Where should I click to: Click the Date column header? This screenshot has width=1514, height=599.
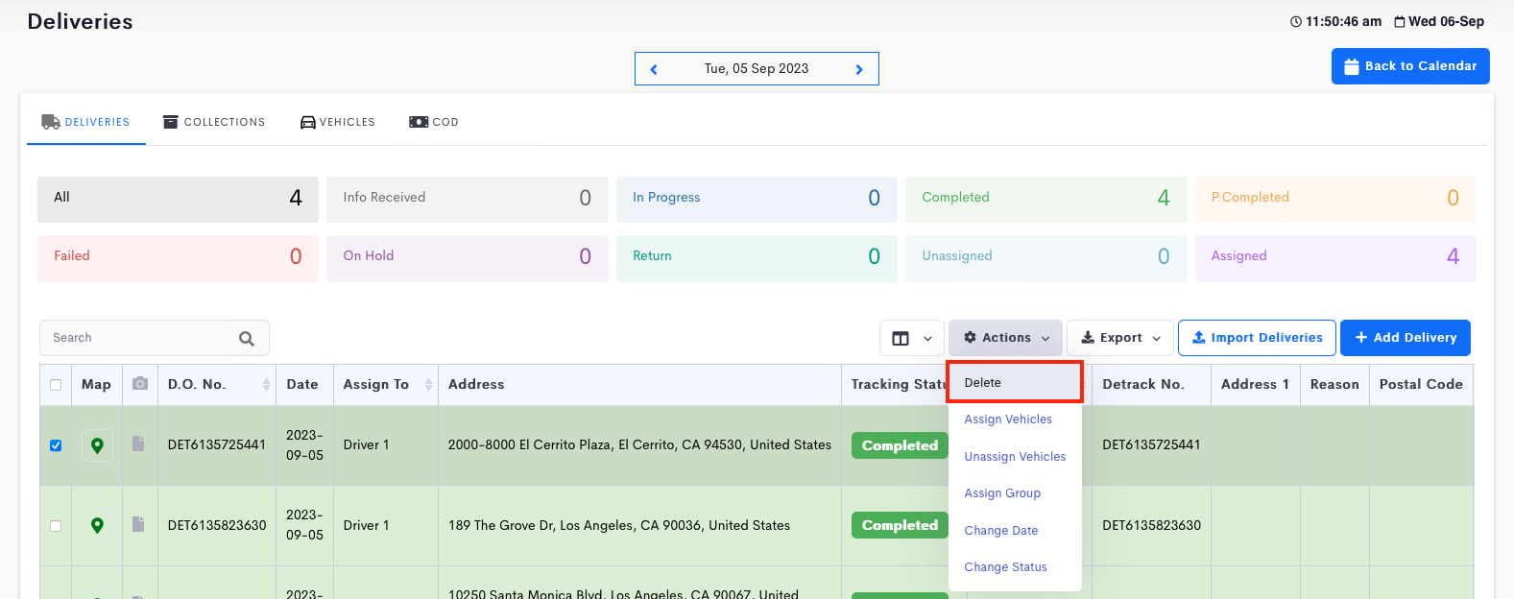point(302,384)
